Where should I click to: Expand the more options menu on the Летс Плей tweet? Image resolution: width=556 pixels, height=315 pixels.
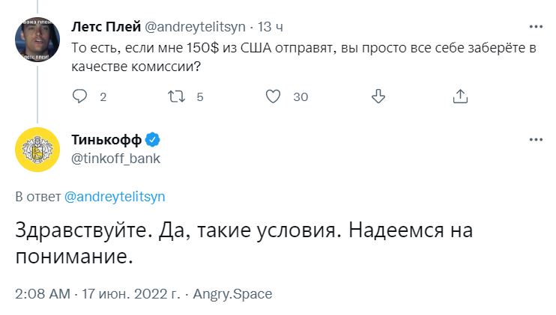point(535,26)
